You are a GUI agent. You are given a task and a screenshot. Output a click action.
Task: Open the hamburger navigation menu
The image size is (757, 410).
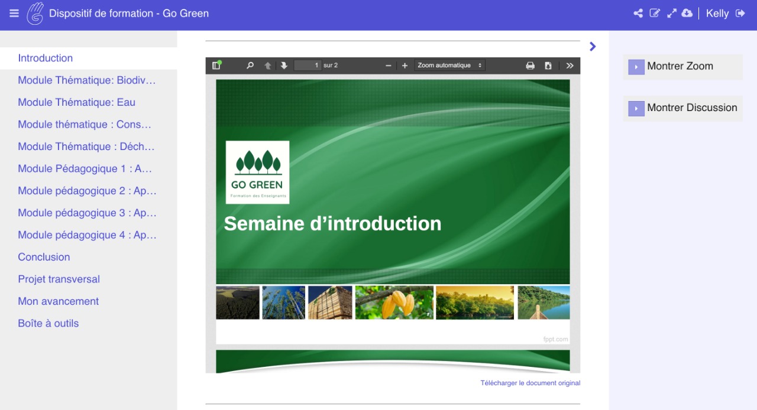coord(14,13)
